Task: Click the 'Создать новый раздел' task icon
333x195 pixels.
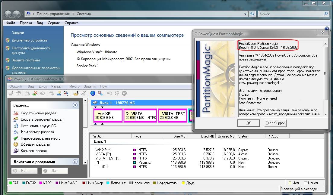Action: point(16,113)
